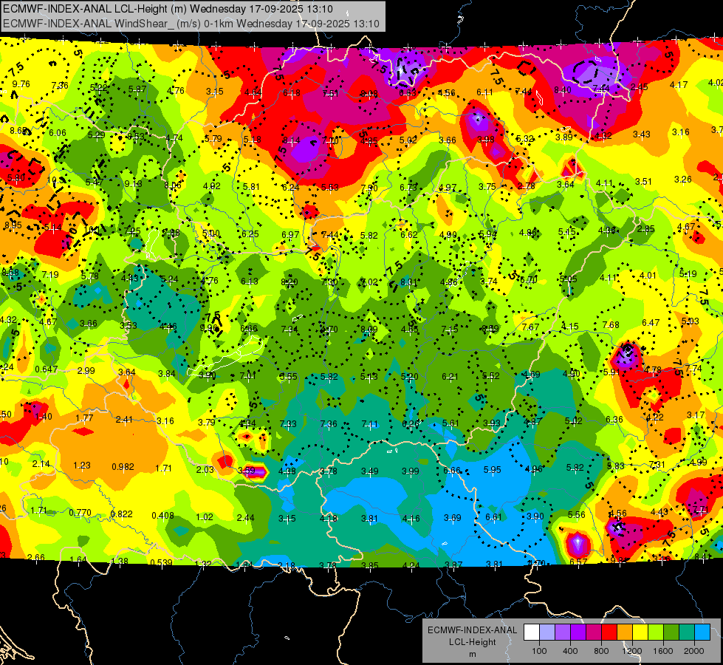
Task: Click the sky blue legend swatch
Action: click(x=702, y=632)
